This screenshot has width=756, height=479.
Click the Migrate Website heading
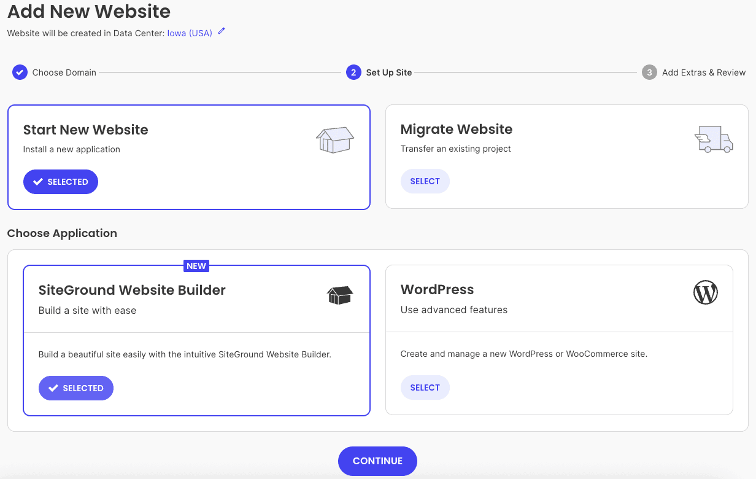click(x=457, y=129)
